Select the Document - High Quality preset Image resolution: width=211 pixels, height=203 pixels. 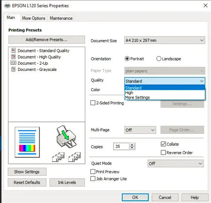pos(39,57)
